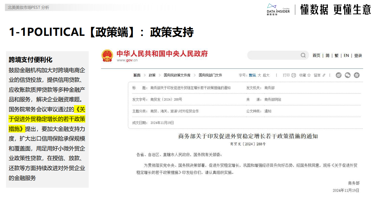Click the star icon next to 收藏
374x210 pixels.
point(309,75)
